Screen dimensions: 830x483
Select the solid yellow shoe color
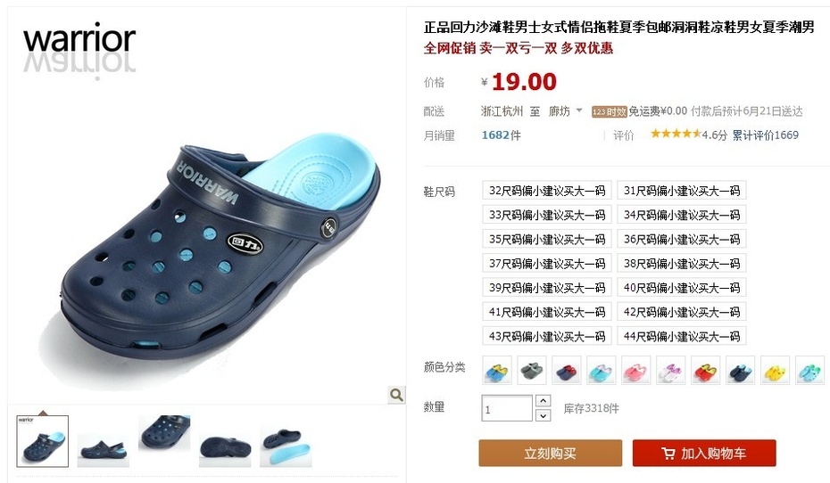tap(775, 370)
